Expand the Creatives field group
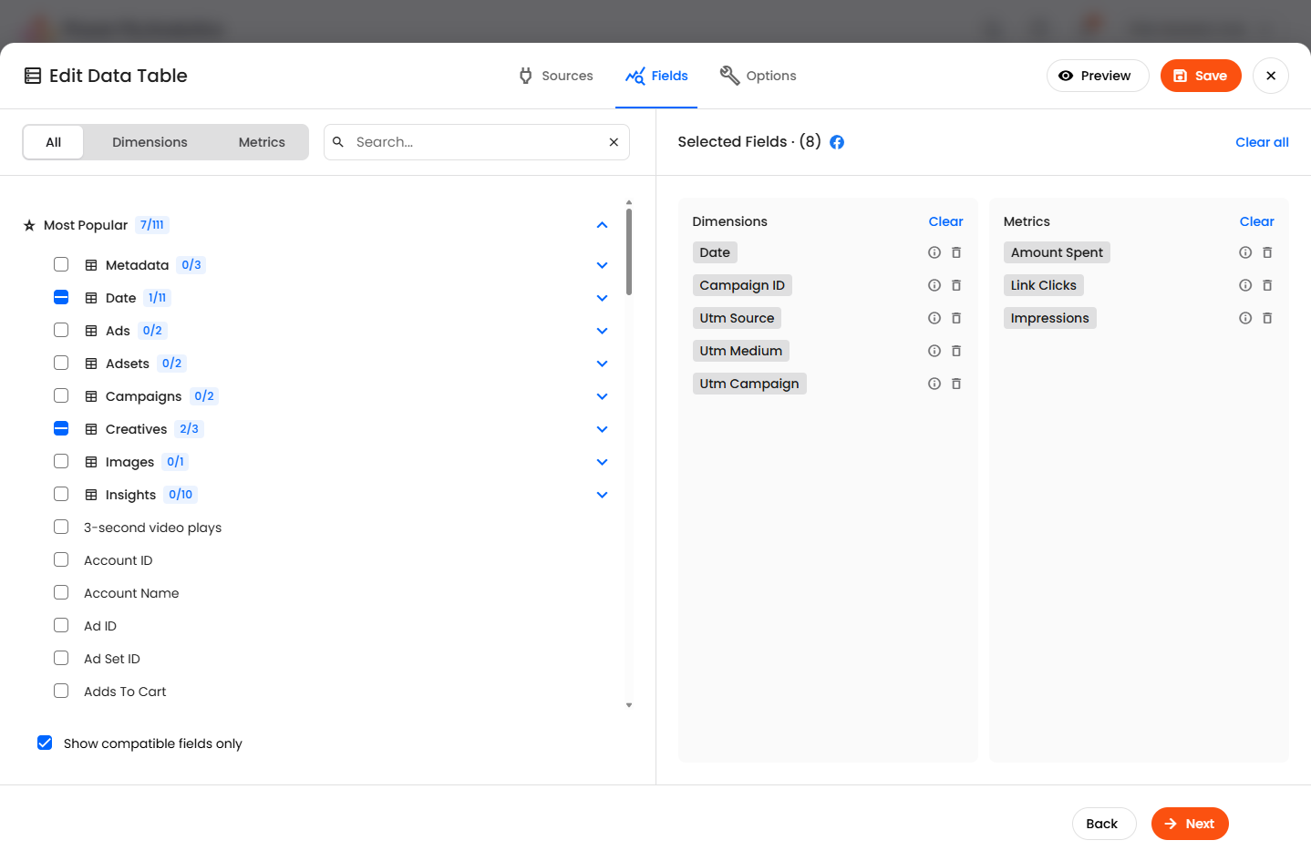 pyautogui.click(x=602, y=429)
